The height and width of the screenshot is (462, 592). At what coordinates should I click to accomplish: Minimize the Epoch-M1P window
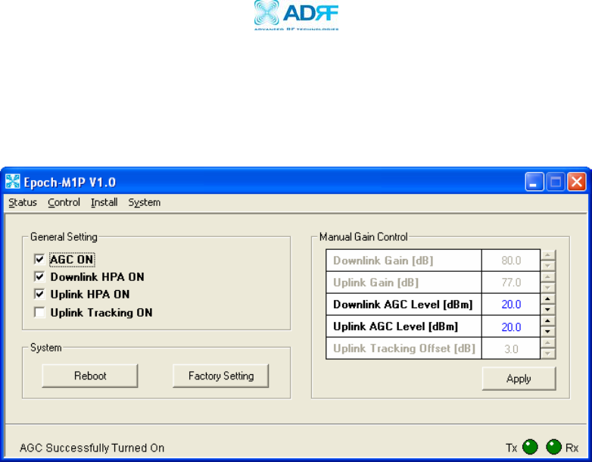(534, 182)
